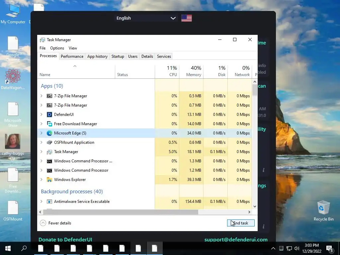Click the OSFMount Application drive icon
Image resolution: width=340 pixels, height=255 pixels.
coord(49,142)
